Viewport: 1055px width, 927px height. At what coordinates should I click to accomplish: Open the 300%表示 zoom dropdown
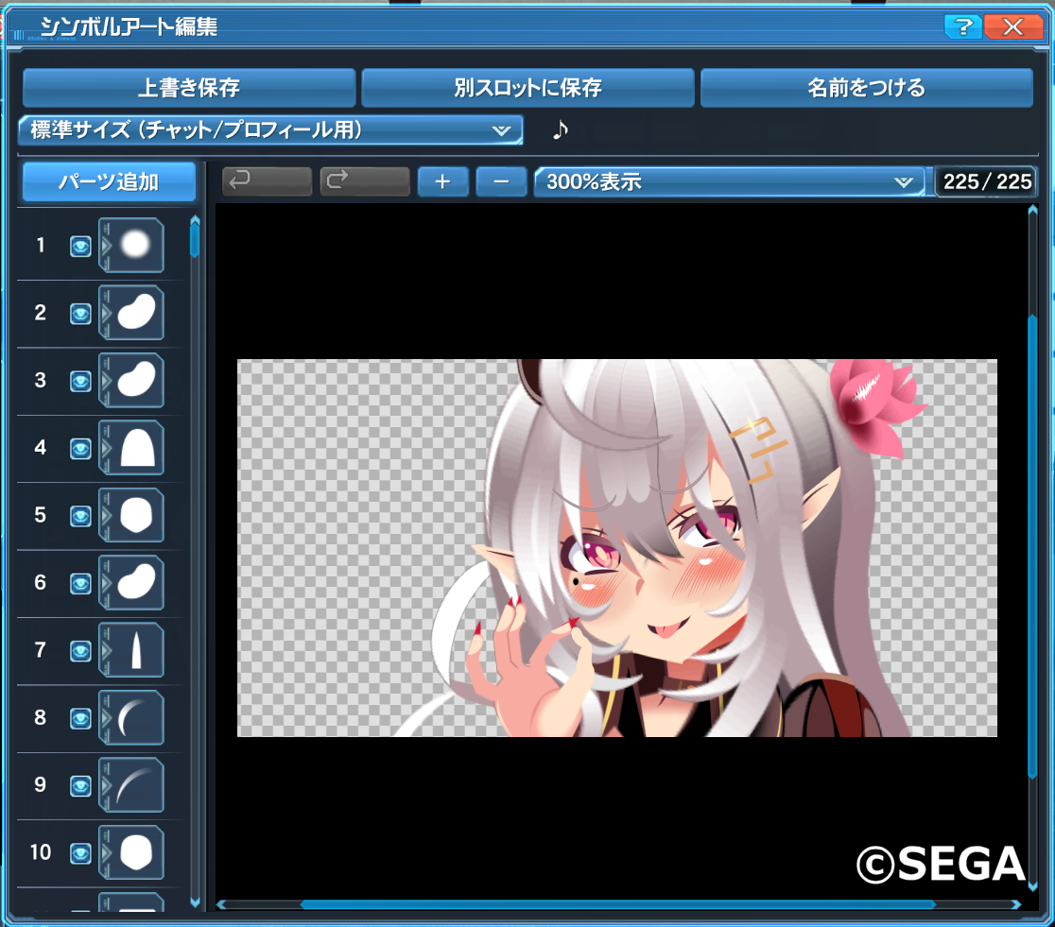(730, 181)
